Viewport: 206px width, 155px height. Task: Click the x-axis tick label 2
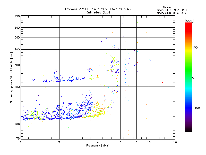pyautogui.click(x=59, y=142)
